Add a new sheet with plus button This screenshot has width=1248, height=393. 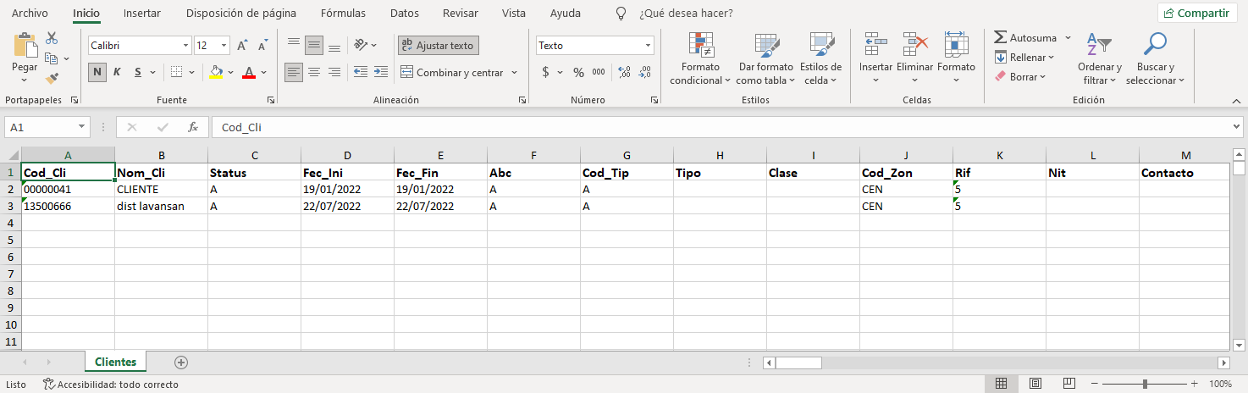click(x=180, y=362)
